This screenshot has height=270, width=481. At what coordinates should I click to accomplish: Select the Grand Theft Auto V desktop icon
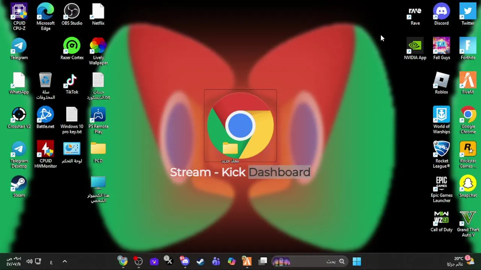tap(468, 224)
